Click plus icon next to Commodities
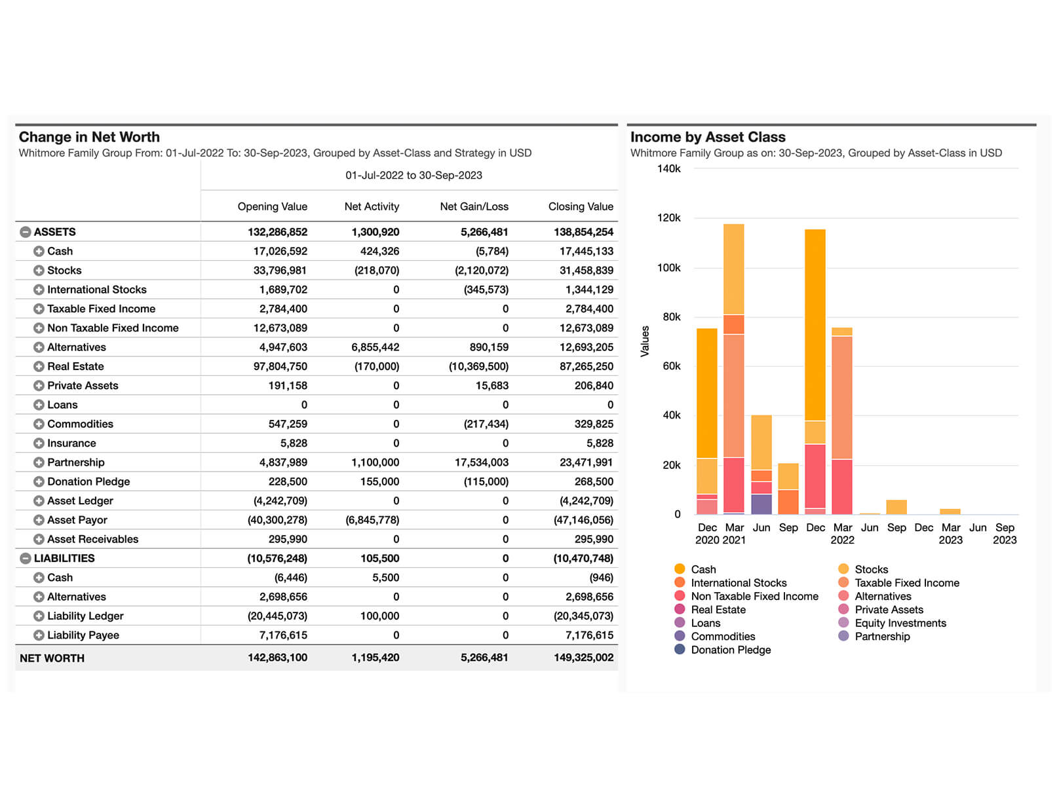Viewport: 1059px width, 807px height. 39,424
